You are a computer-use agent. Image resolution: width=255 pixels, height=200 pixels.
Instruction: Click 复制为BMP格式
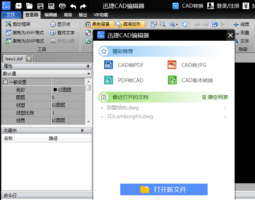coord(25,41)
